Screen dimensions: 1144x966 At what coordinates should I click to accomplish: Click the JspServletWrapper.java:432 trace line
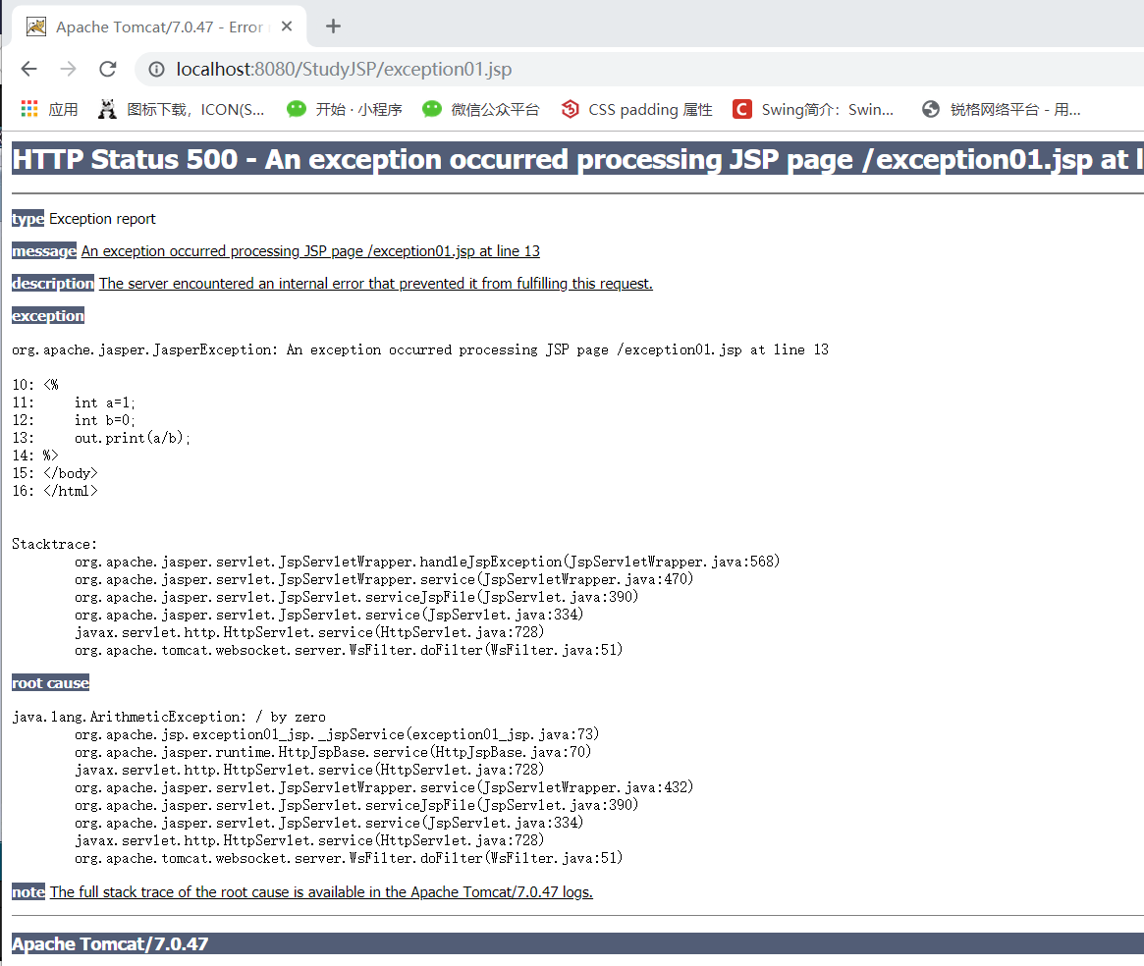(384, 788)
